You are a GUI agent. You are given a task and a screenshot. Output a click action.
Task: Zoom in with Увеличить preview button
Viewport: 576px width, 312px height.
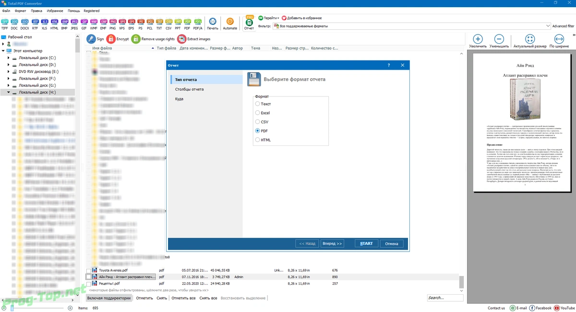(478, 41)
